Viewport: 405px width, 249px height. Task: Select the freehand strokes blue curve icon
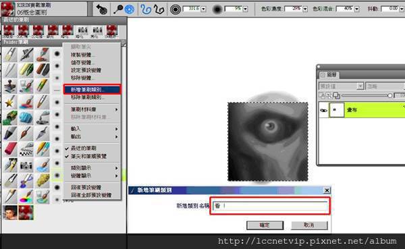point(146,9)
